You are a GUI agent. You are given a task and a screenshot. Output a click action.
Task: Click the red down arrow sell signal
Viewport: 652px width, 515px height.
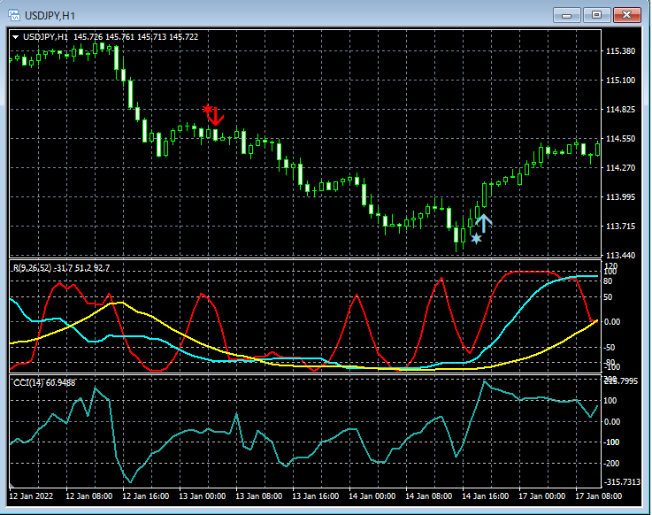[216, 117]
